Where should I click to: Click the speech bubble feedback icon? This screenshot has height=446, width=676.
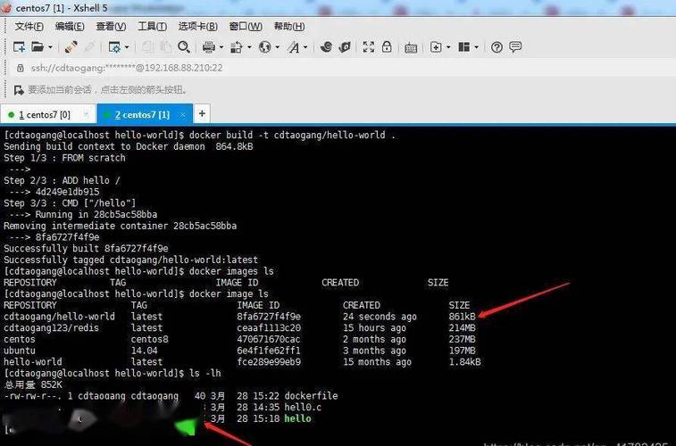(x=515, y=46)
